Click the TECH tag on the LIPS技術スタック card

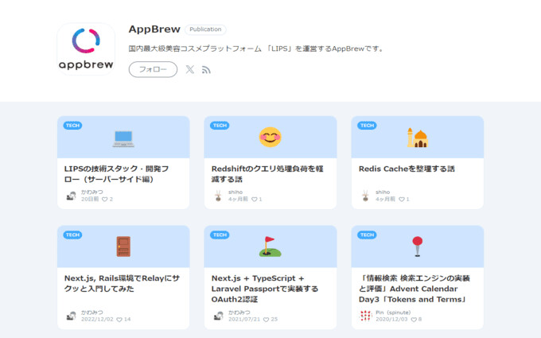pyautogui.click(x=72, y=125)
